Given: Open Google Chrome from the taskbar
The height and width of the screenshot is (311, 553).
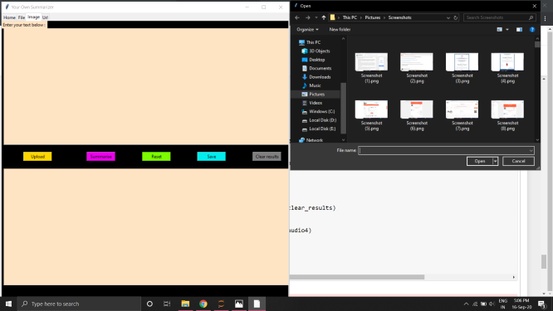Looking at the screenshot, I should click(x=203, y=304).
